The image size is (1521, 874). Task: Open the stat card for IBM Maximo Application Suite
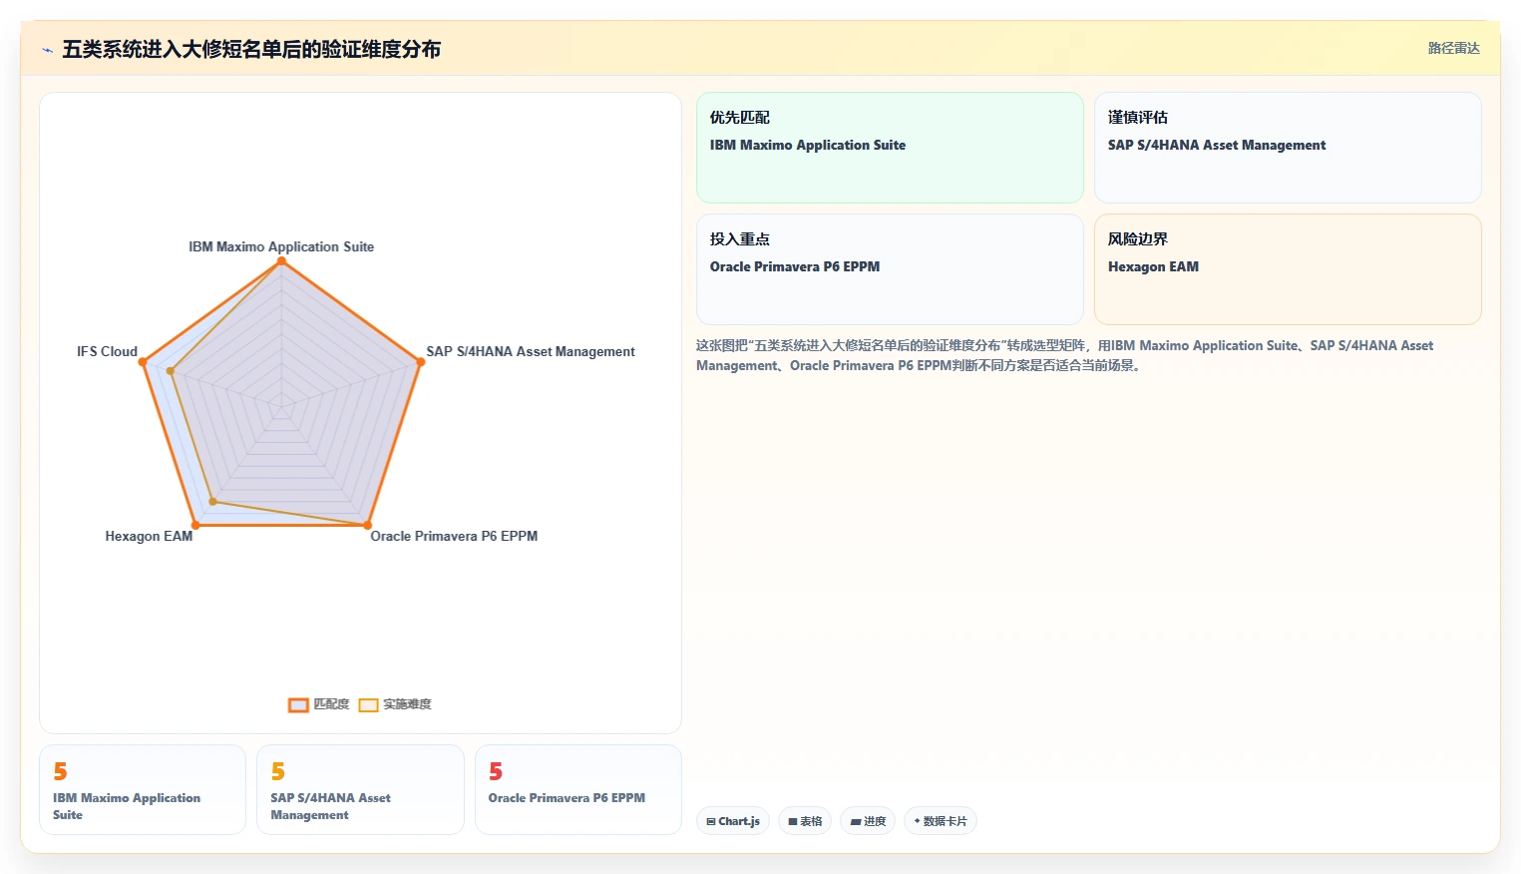pos(143,789)
